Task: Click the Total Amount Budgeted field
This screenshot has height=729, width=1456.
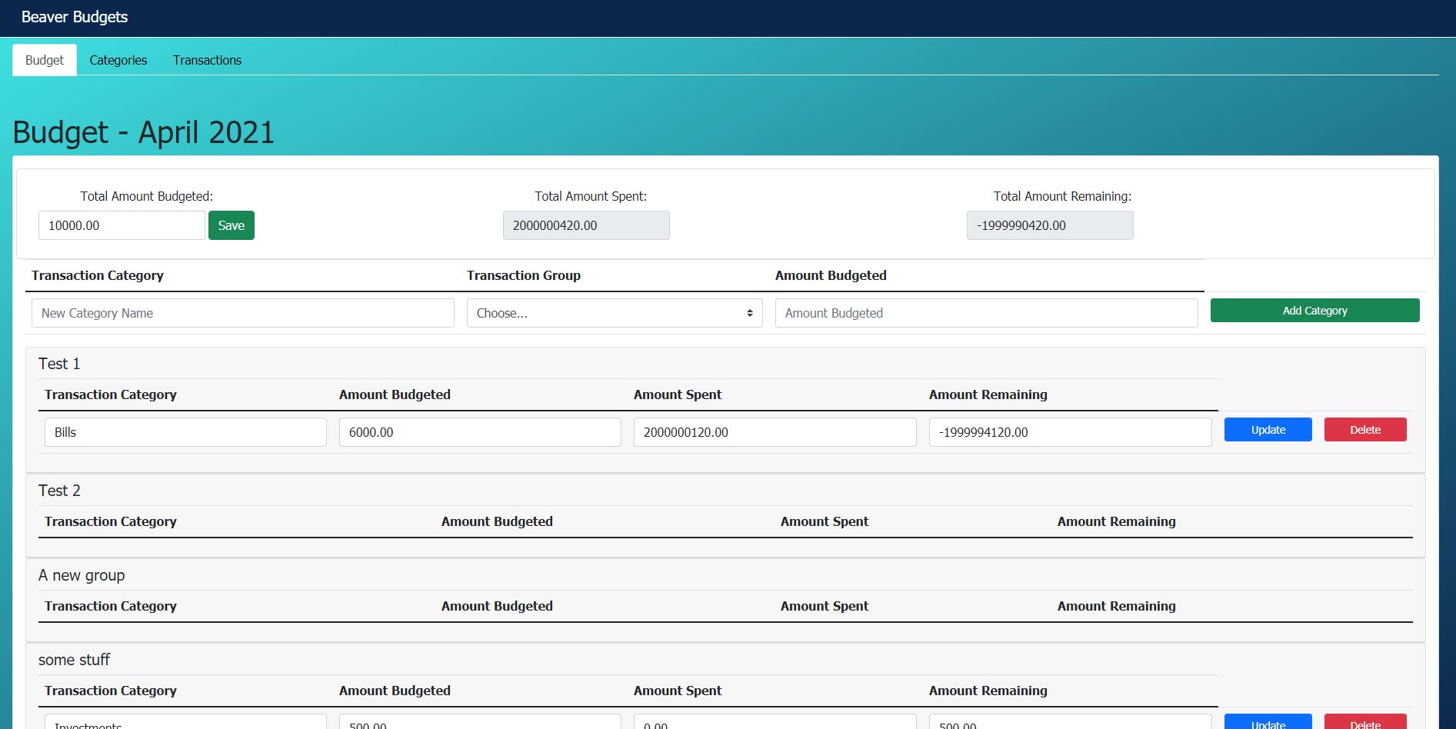Action: coord(122,225)
